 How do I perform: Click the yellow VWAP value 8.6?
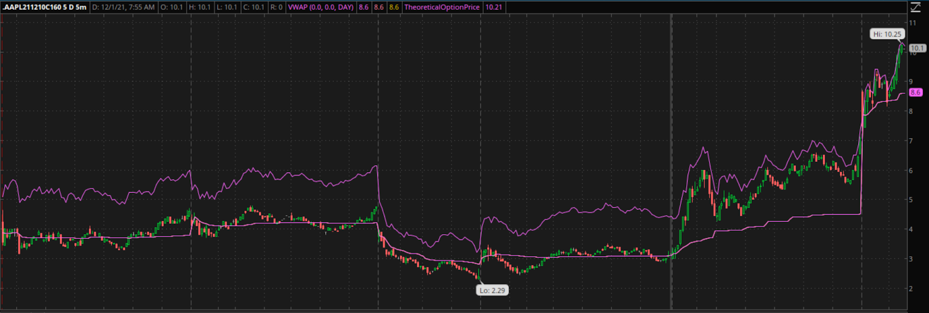pos(394,7)
